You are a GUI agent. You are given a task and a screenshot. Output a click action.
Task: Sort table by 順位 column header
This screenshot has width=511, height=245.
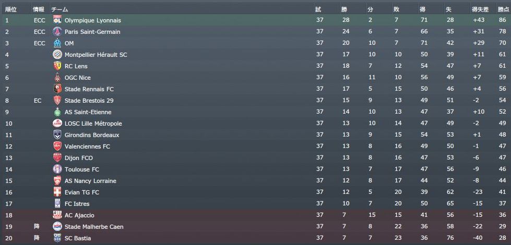tap(10, 9)
